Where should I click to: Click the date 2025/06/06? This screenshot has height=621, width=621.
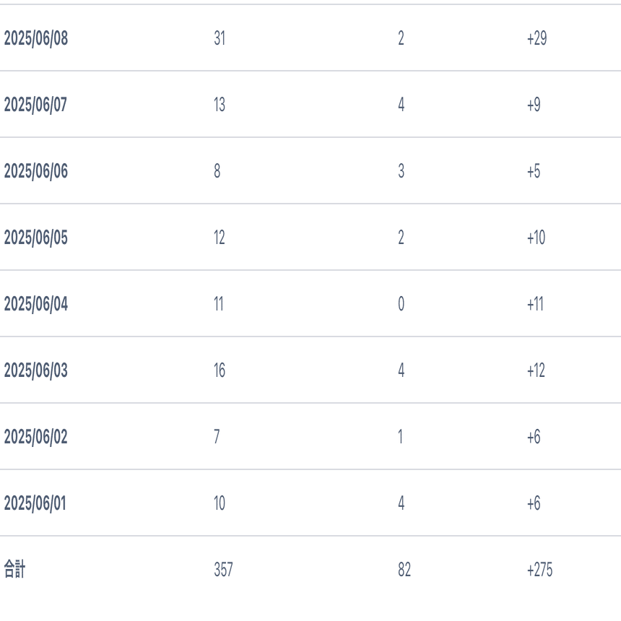[36, 171]
